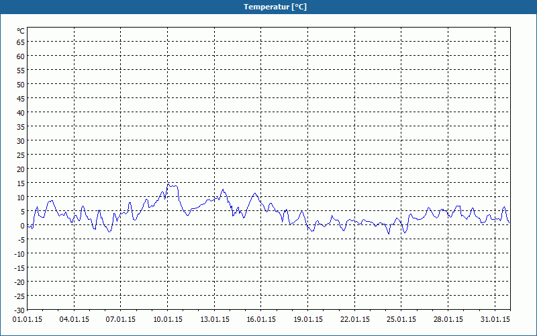This screenshot has width=537, height=336.
Task: Click the 07.01.15 date on x-axis
Action: pos(121,320)
